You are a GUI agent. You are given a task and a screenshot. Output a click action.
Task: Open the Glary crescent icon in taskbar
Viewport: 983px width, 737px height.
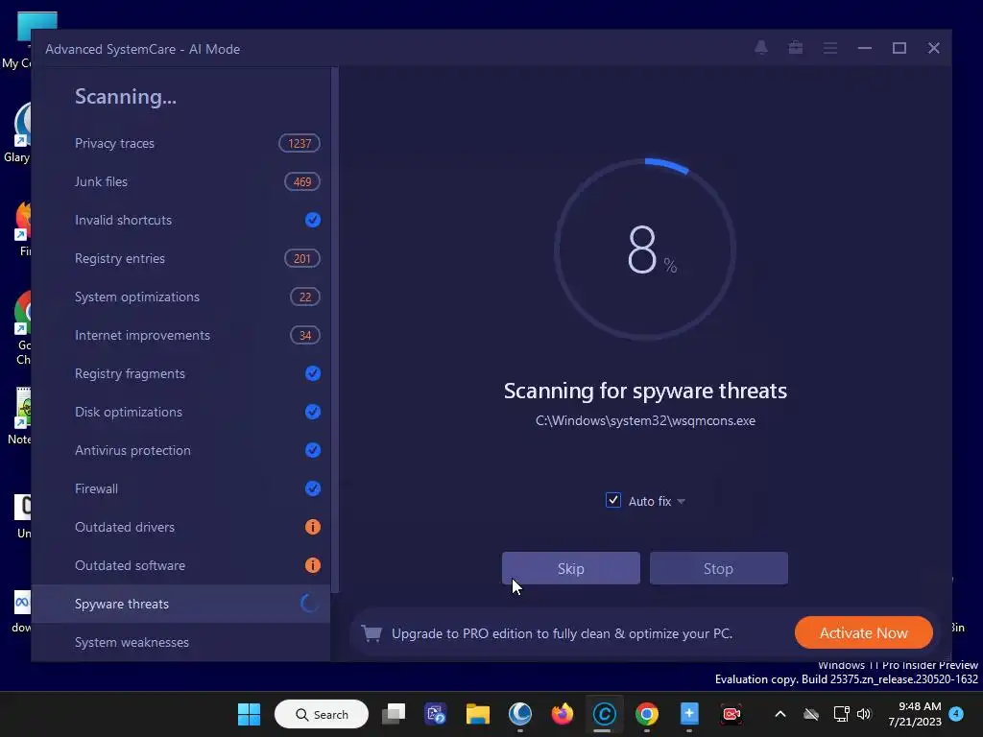point(519,714)
